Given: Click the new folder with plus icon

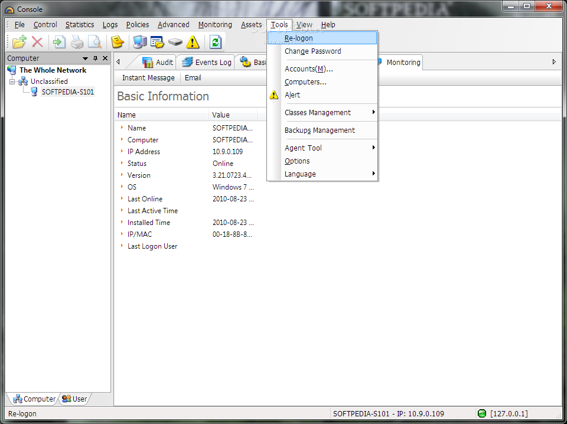Looking at the screenshot, I should pos(19,42).
